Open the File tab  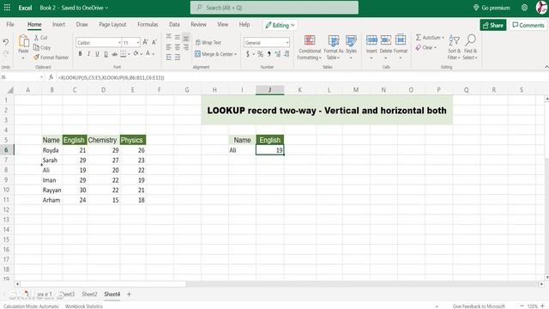pyautogui.click(x=10, y=24)
